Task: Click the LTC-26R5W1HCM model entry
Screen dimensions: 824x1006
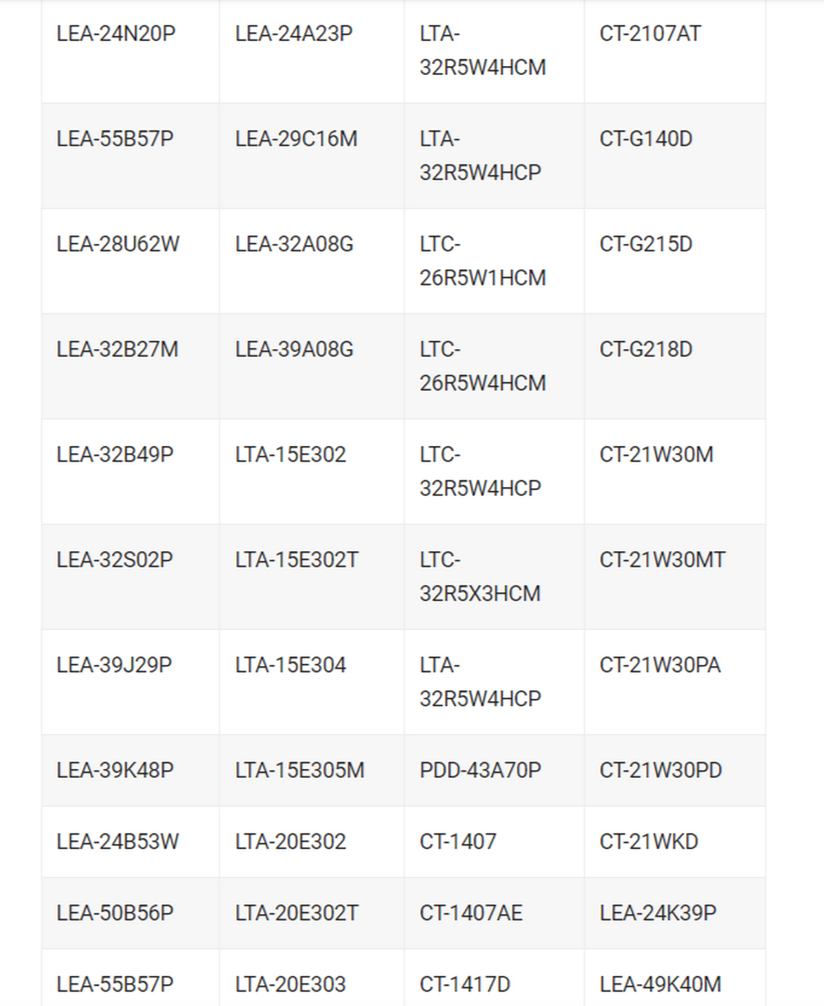Action: coord(482,261)
